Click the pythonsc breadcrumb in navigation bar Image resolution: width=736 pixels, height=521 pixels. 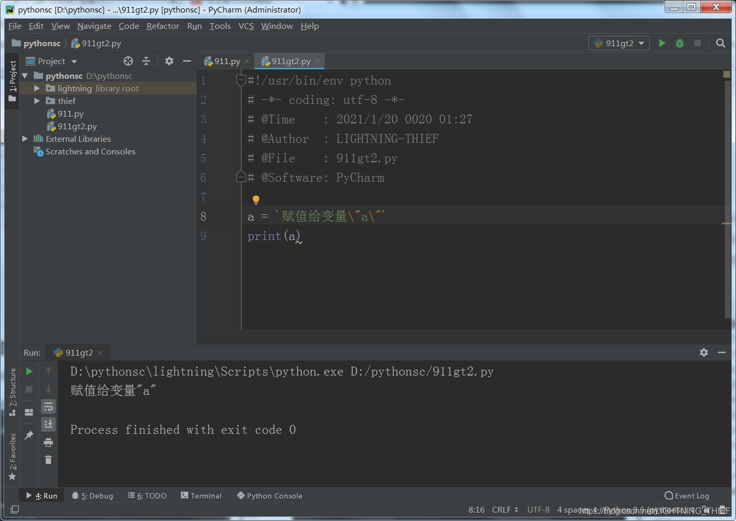(36, 43)
